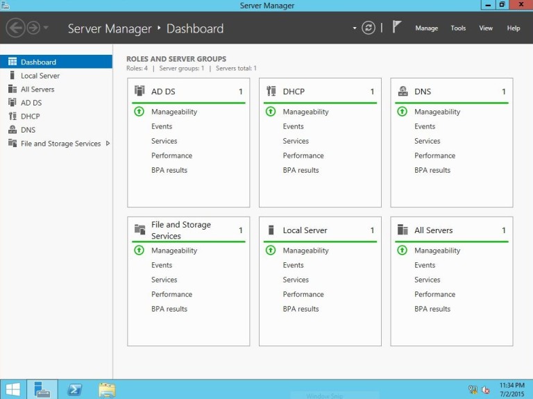The width and height of the screenshot is (533, 399).
Task: Click DNS Manageability green status icon
Action: (402, 112)
